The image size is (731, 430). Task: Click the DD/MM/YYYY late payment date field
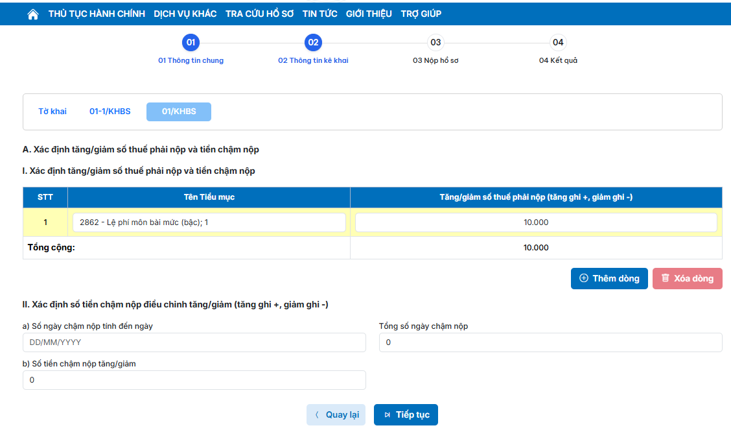(194, 342)
